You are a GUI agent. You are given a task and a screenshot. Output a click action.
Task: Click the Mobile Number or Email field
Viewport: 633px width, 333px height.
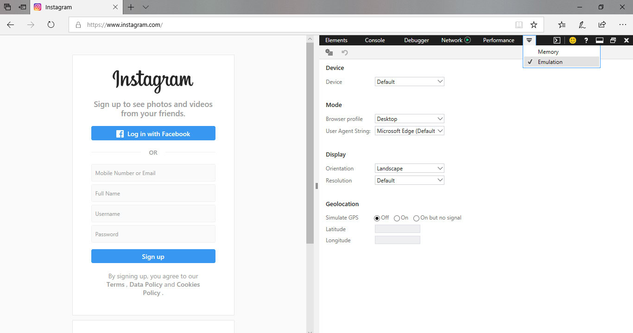(153, 173)
